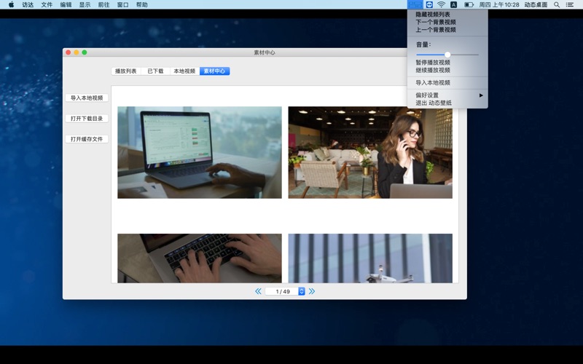
Task: Click the 打开缓存文件 button
Action: (87, 139)
